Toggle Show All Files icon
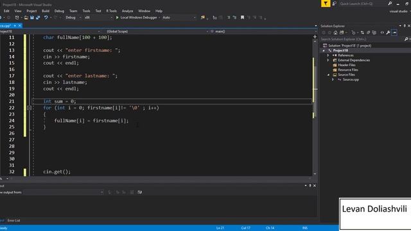Image resolution: width=411 pixels, height=231 pixels. pyautogui.click(x=374, y=33)
